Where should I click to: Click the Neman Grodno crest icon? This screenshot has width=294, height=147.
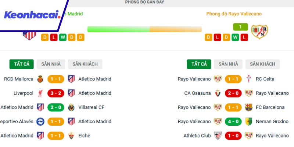click(x=249, y=122)
